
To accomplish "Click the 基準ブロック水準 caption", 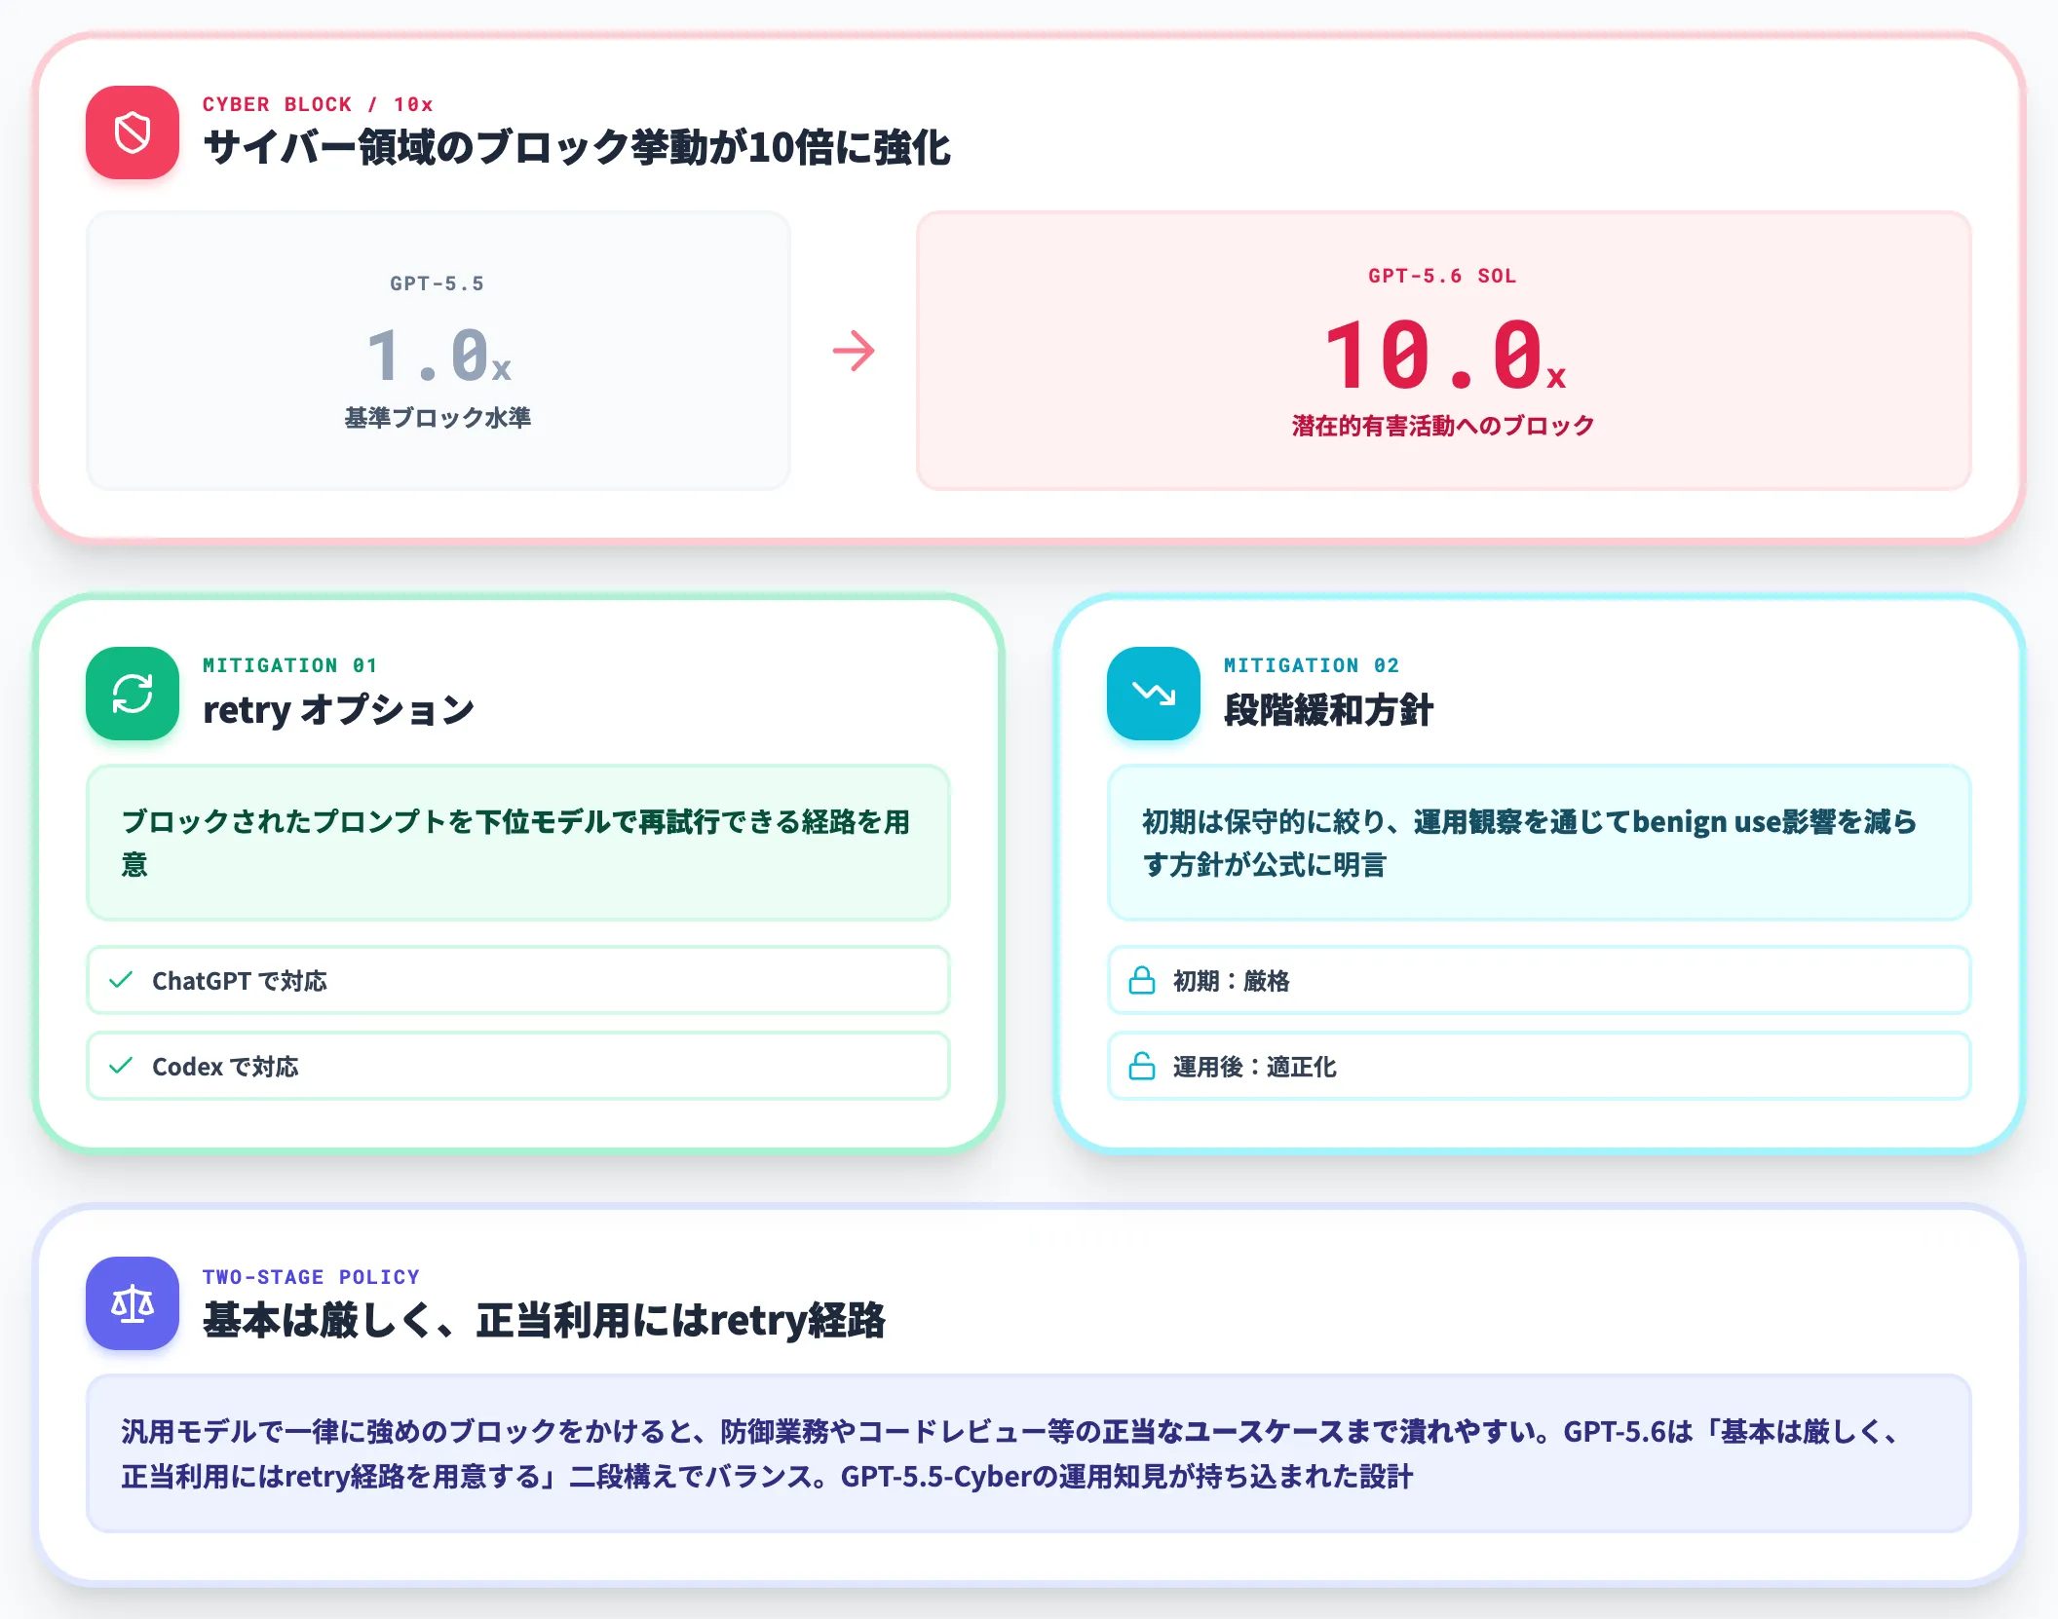I will click(438, 418).
